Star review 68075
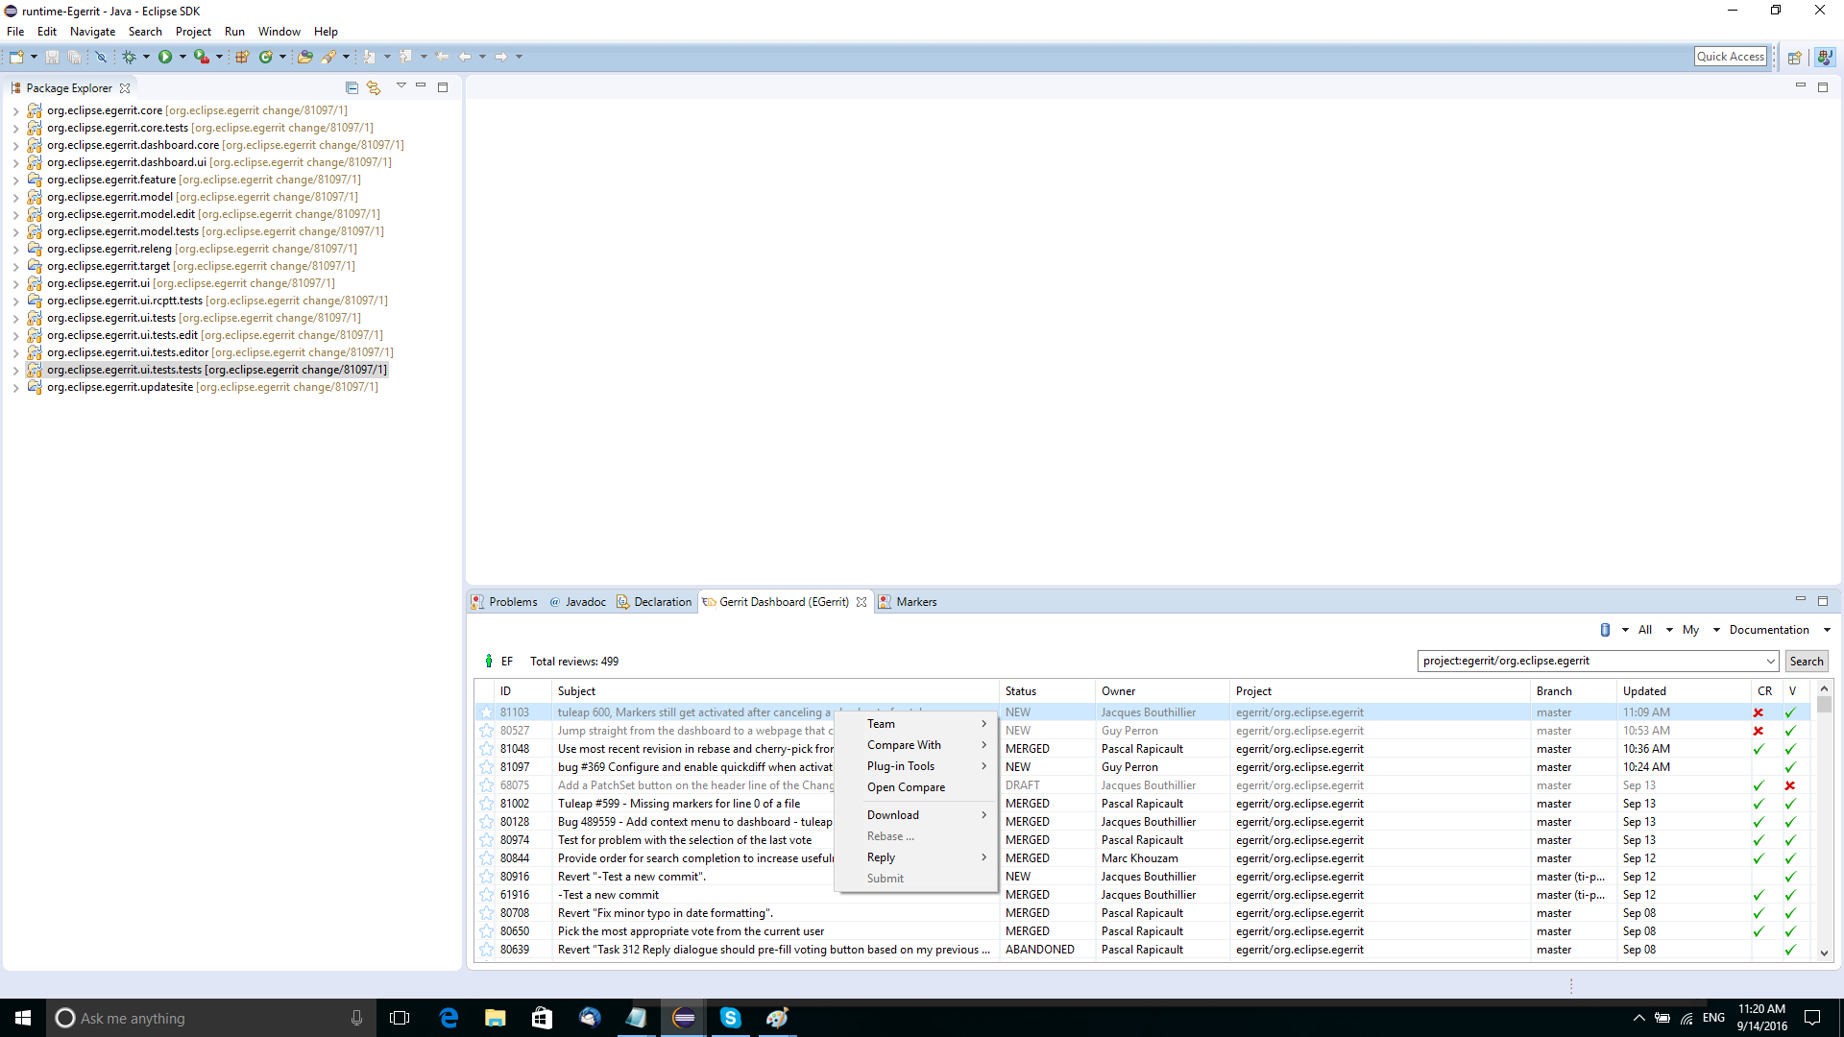This screenshot has height=1037, width=1844. pos(487,785)
